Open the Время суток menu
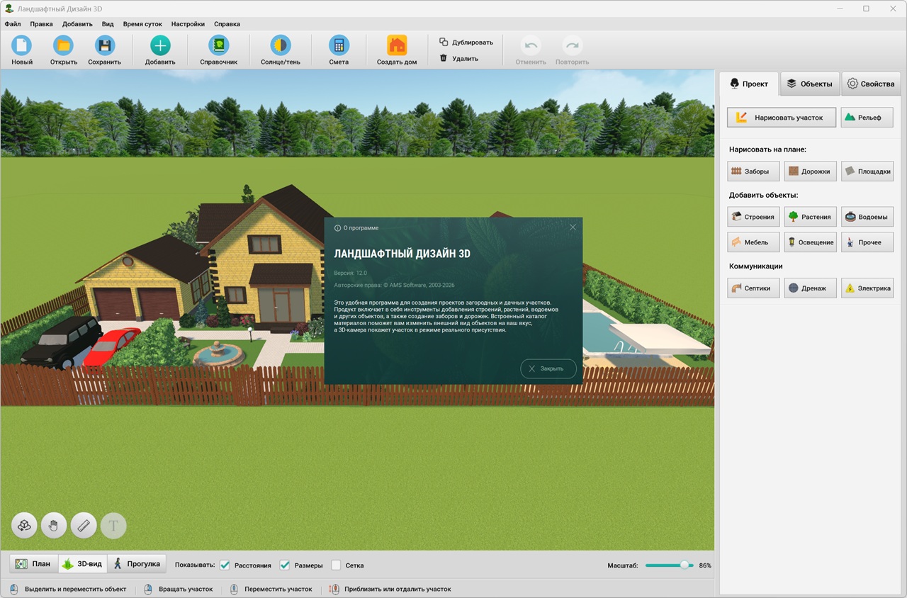Screen dimensions: 907x598 click(x=142, y=23)
